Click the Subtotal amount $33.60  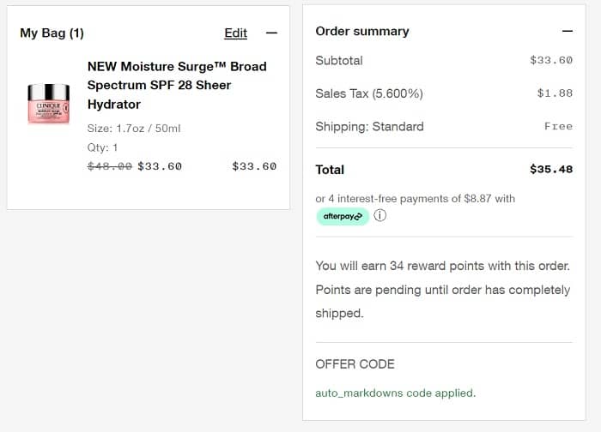click(x=550, y=61)
